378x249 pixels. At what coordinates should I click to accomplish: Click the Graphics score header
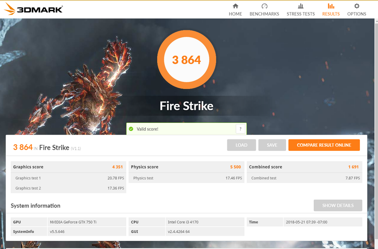coord(68,167)
